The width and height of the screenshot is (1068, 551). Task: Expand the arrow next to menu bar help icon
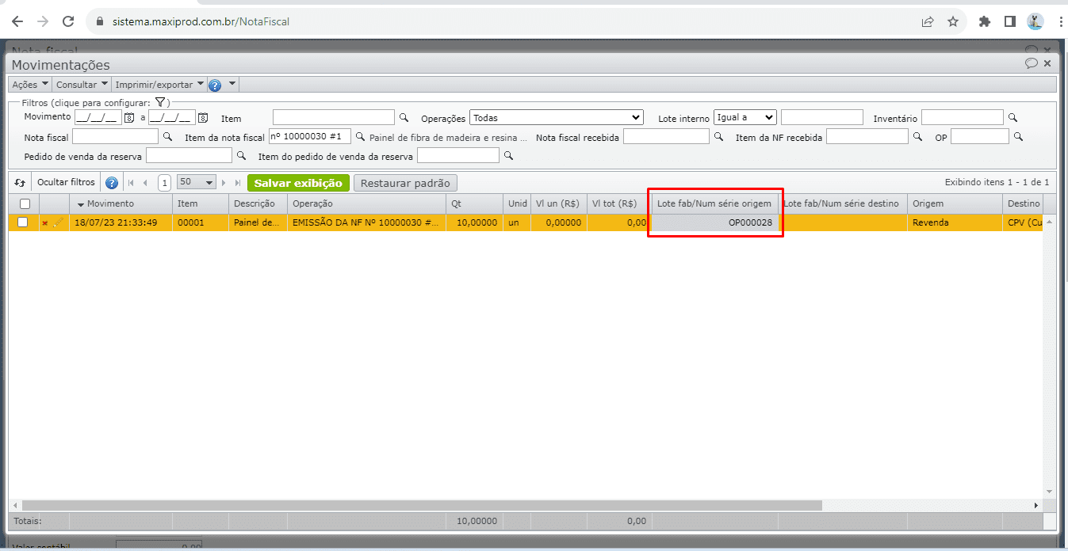(232, 84)
